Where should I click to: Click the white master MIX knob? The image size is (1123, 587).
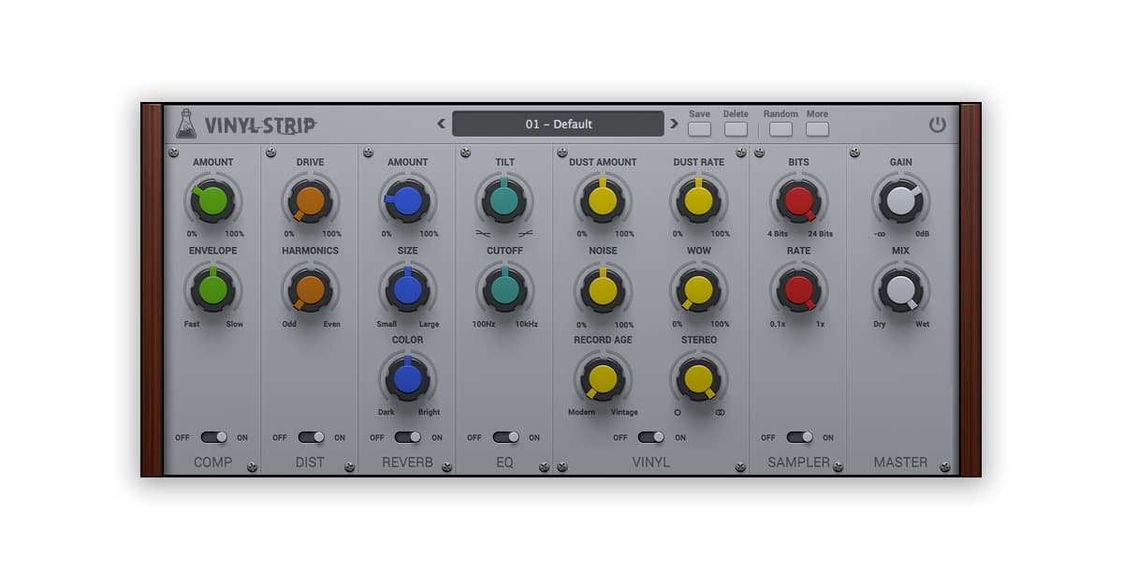click(x=900, y=289)
